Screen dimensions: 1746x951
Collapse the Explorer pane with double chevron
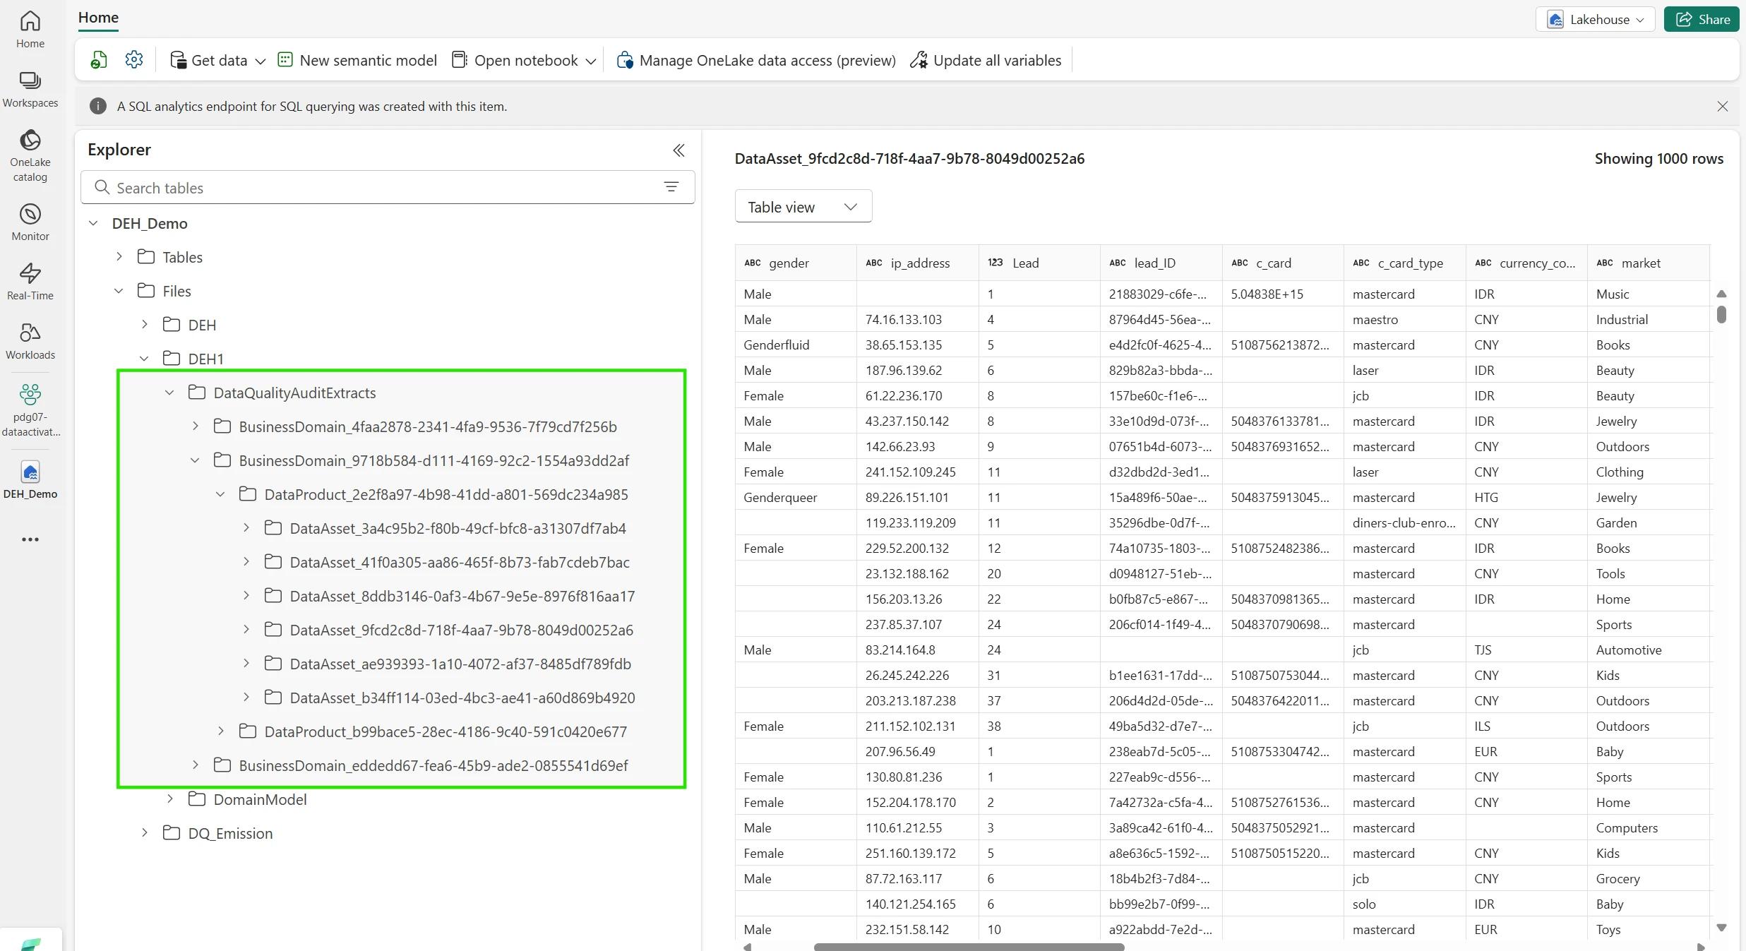[x=678, y=150]
